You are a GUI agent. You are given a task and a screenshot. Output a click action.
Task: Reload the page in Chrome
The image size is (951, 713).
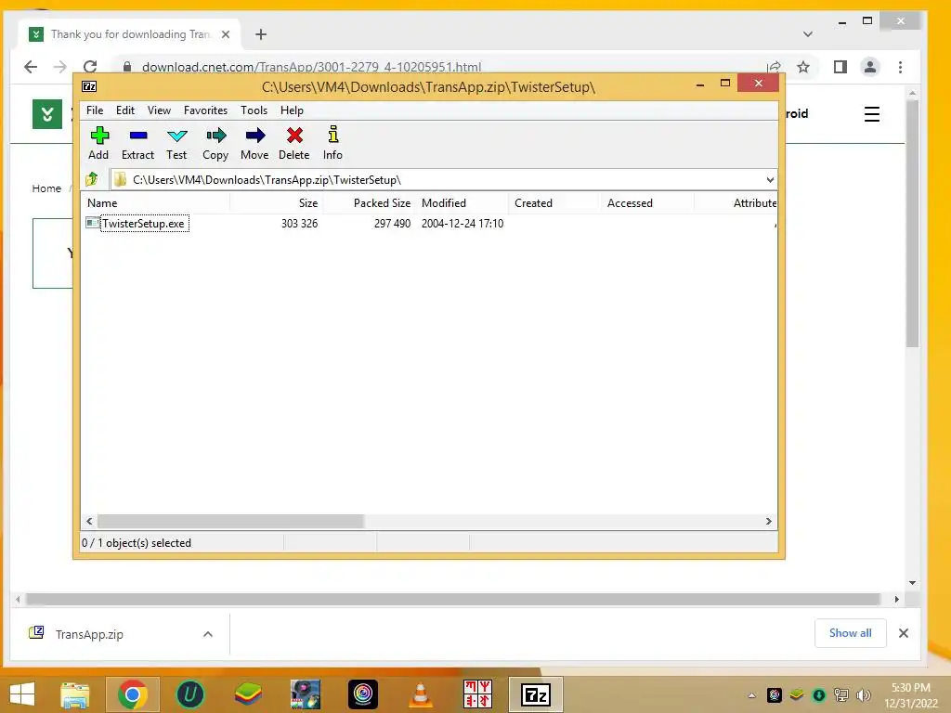point(90,67)
